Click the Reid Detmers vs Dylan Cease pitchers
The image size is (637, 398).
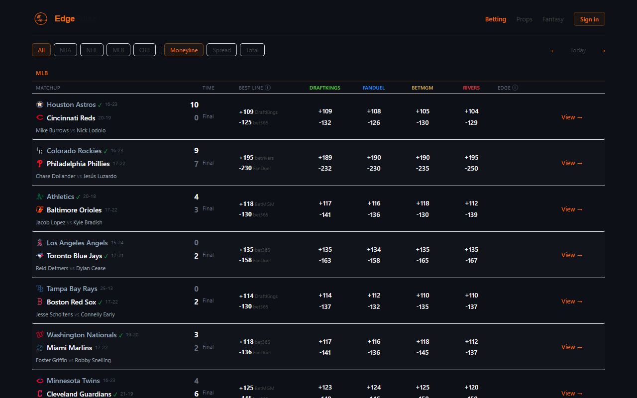[x=71, y=268]
